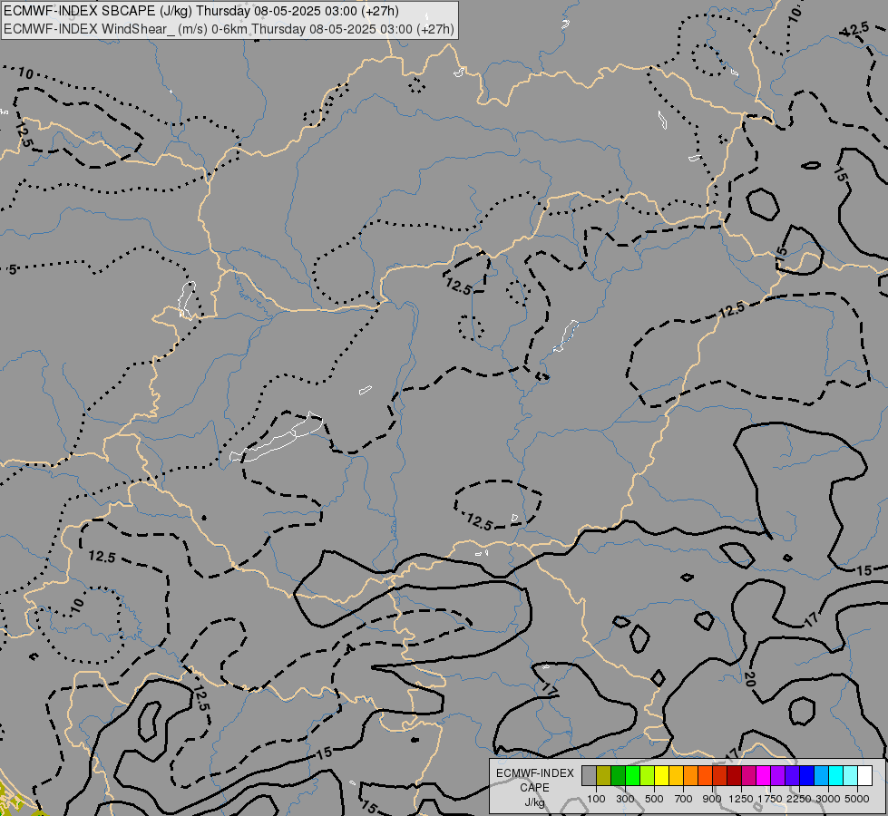888x816 pixels.
Task: Click the legend tick label 100
Action: [x=596, y=799]
